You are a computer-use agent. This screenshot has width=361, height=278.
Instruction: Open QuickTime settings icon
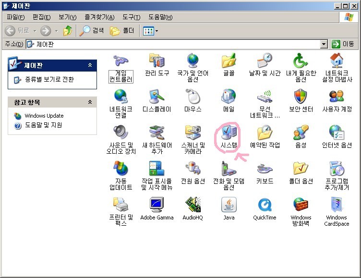point(265,209)
